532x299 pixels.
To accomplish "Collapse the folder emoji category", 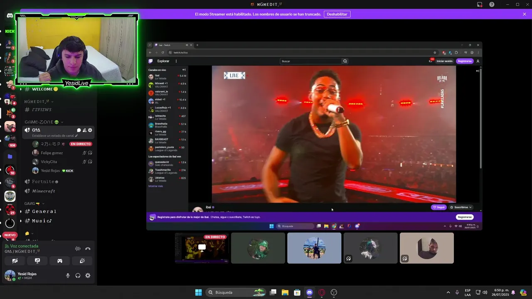I will click(x=29, y=233).
